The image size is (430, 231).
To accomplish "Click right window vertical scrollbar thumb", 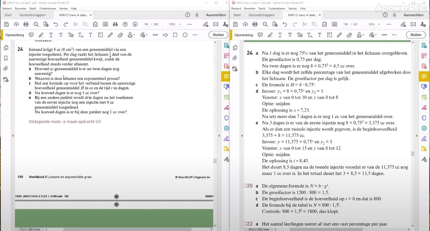I will point(412,154).
